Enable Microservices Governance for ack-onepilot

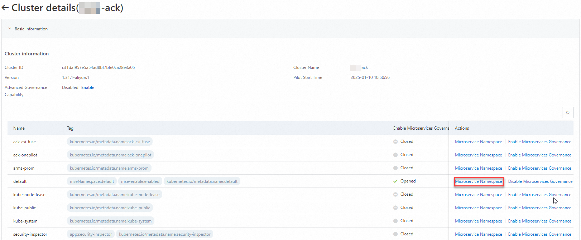[539, 155]
